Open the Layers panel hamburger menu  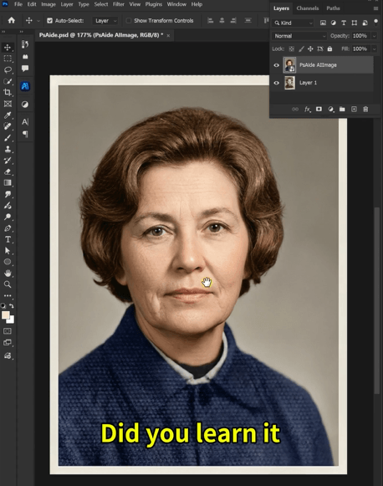point(375,8)
